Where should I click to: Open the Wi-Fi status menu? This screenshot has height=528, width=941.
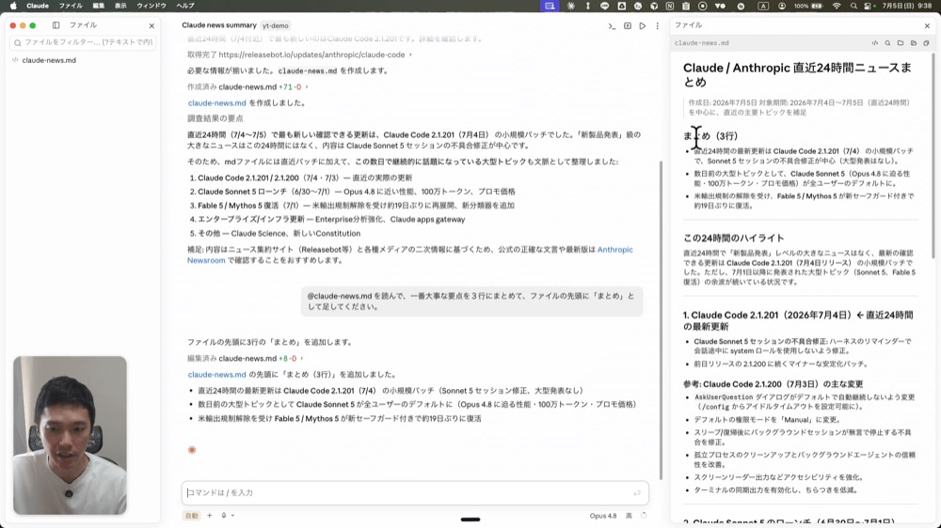click(x=837, y=6)
